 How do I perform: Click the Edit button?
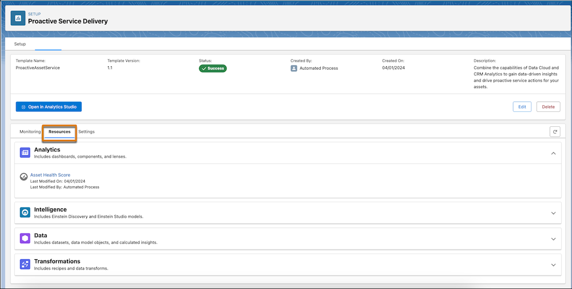pyautogui.click(x=522, y=107)
